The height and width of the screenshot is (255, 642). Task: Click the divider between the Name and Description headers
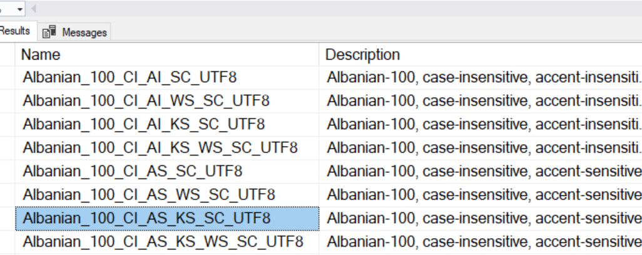pos(320,55)
